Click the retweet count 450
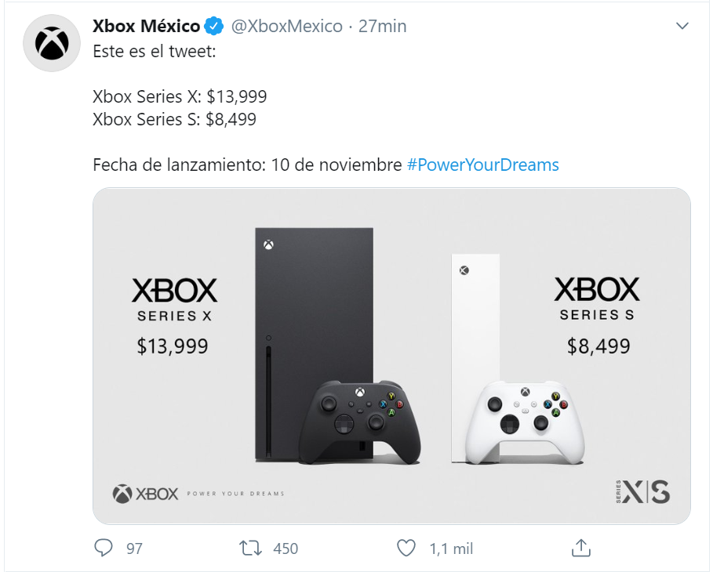Screen dimensions: 713x572 pyautogui.click(x=286, y=548)
